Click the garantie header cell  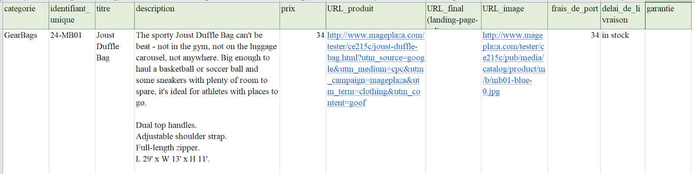point(668,16)
